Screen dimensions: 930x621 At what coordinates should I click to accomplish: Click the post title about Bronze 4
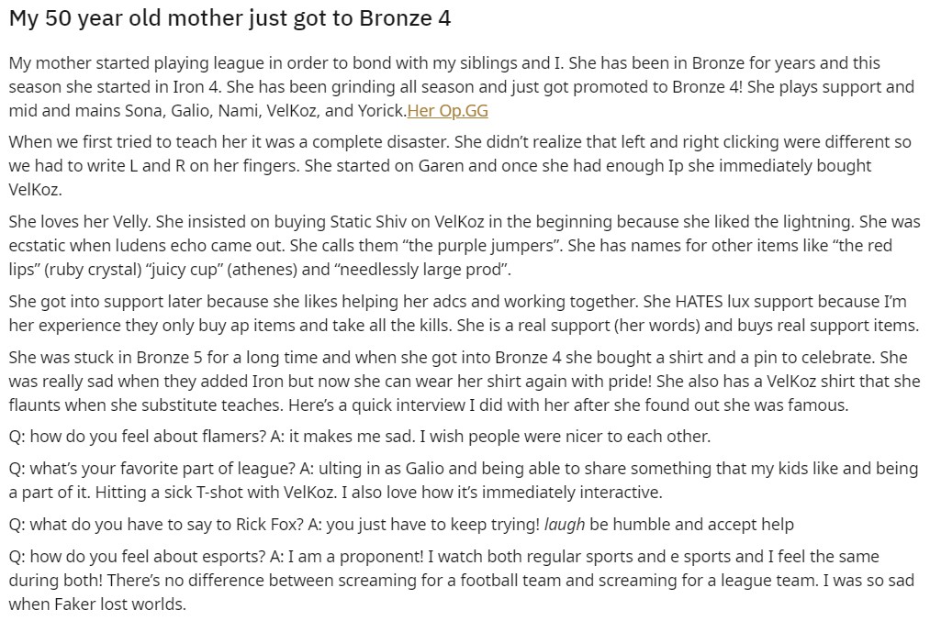(230, 18)
